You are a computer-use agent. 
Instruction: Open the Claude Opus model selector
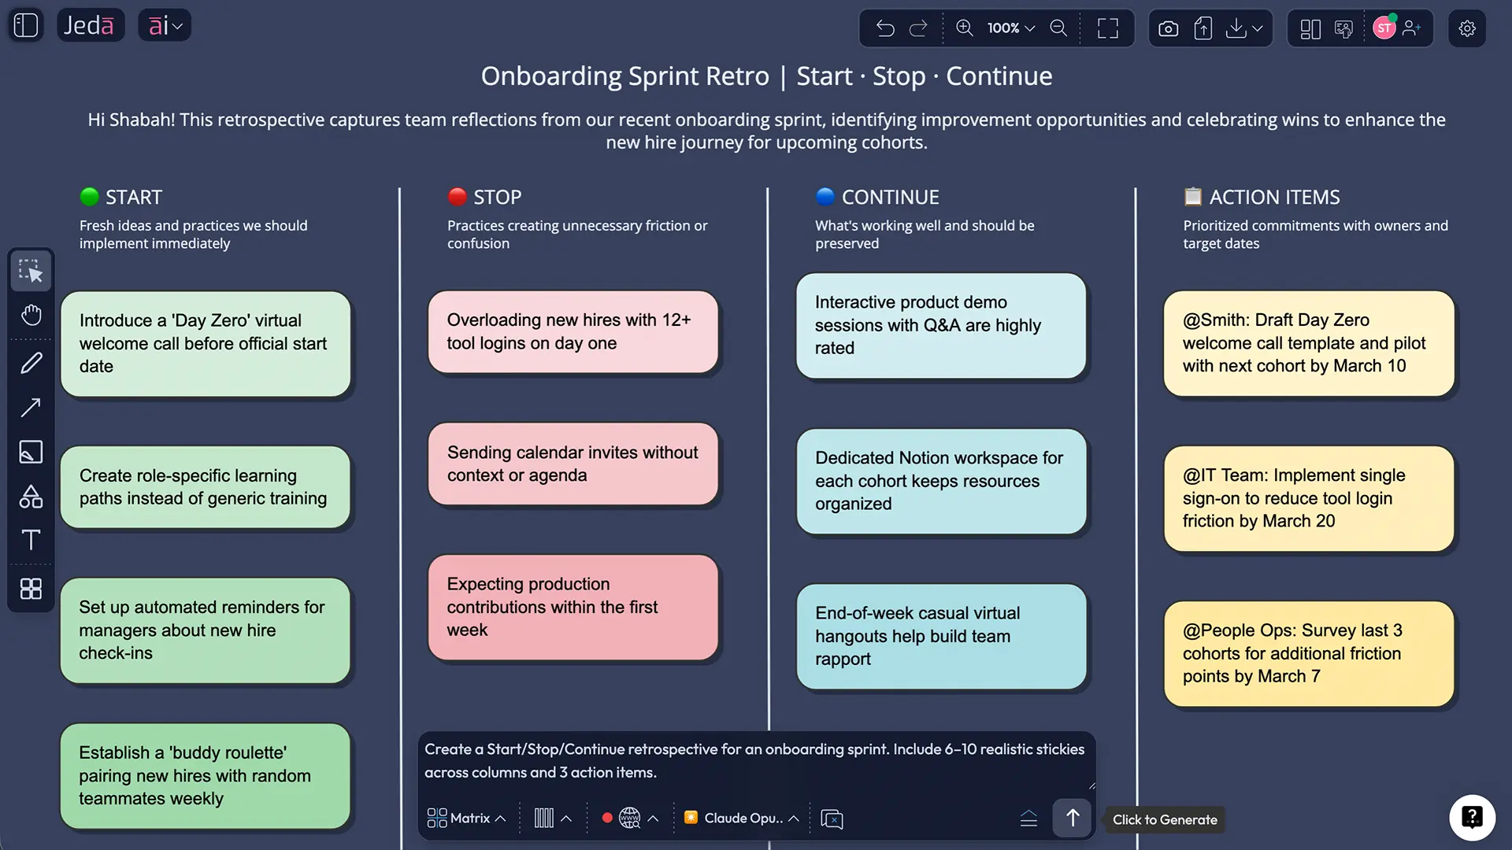point(741,818)
